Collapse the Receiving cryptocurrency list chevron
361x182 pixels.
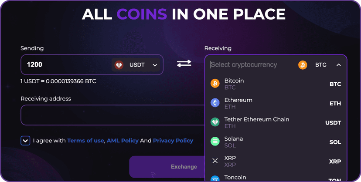point(339,65)
